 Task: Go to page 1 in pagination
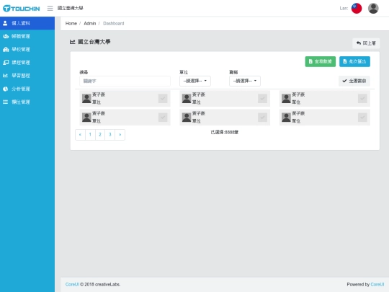pos(90,135)
